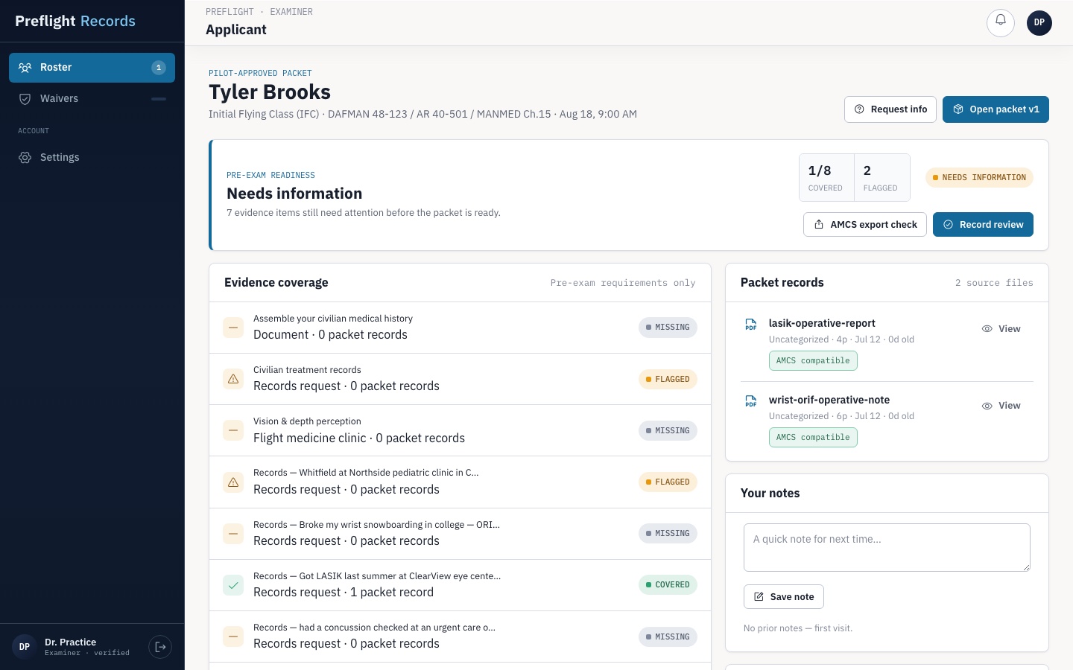Click FLAGGED badge on Whitfield records row
This screenshot has height=670, width=1073.
(668, 482)
